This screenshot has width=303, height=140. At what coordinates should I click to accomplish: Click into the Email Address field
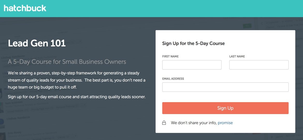click(225, 87)
